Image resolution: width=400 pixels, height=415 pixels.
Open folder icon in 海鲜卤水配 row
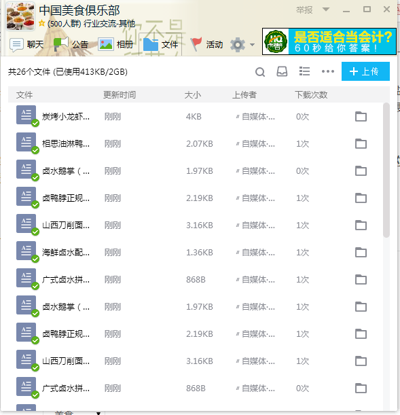[x=361, y=252]
